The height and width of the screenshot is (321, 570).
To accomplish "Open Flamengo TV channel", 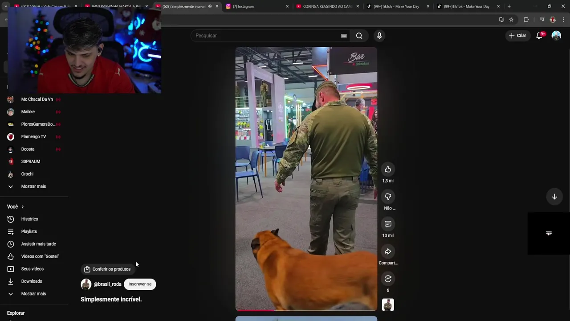I will 34,137.
